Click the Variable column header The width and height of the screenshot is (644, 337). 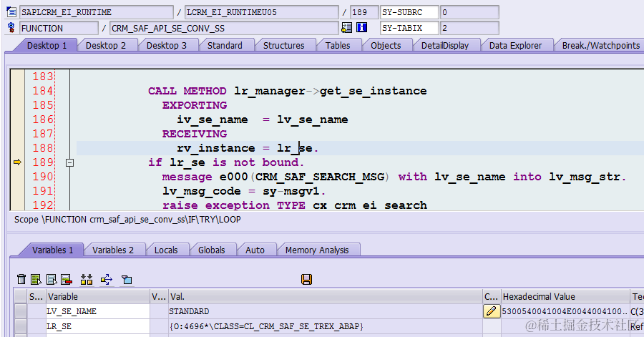click(x=98, y=296)
